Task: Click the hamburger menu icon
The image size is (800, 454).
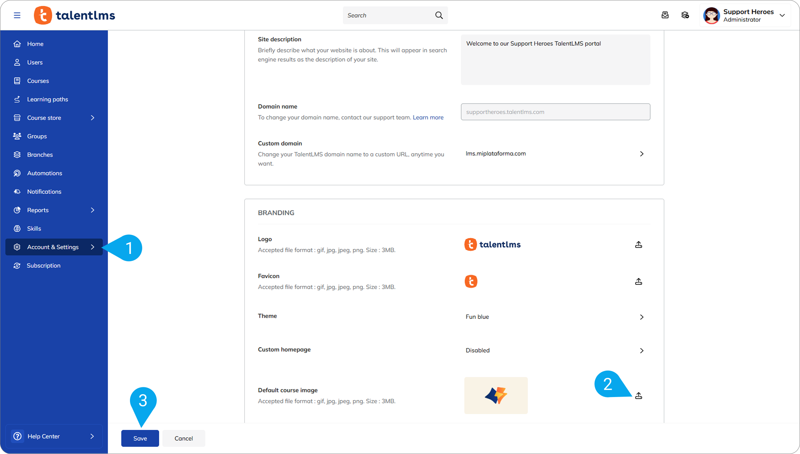Action: click(x=17, y=15)
